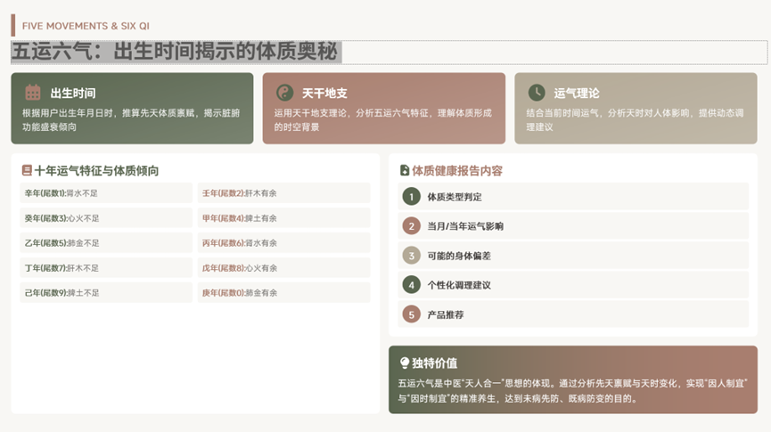Image resolution: width=771 pixels, height=432 pixels.
Task: Click the list icon before 十年运气特征与体质倾向
Action: [x=26, y=170]
